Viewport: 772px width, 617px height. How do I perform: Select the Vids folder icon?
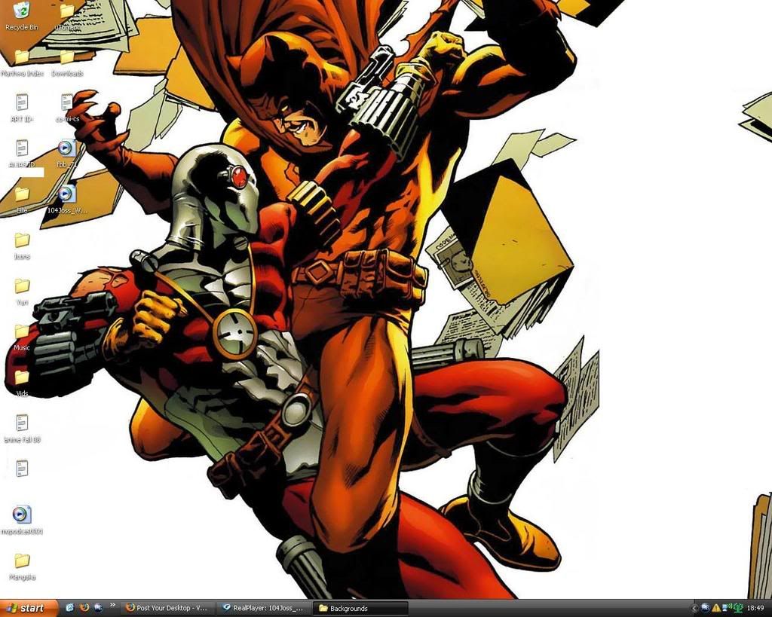coord(22,377)
